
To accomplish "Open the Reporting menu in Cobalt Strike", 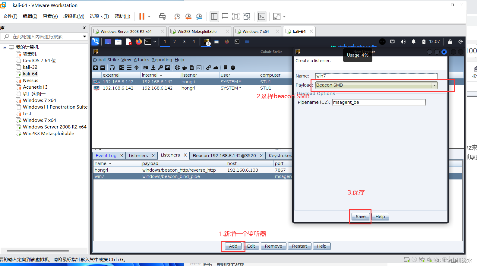I will click(162, 60).
